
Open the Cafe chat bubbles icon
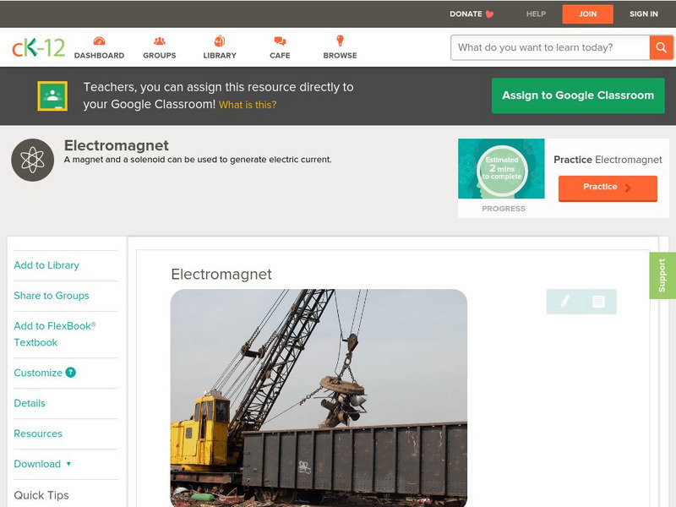(x=280, y=41)
